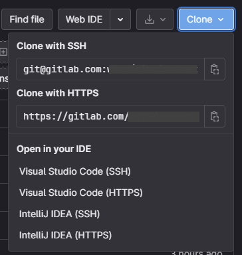Viewport: 242px width, 255px height.
Task: Open the Find file button
Action: tap(27, 19)
